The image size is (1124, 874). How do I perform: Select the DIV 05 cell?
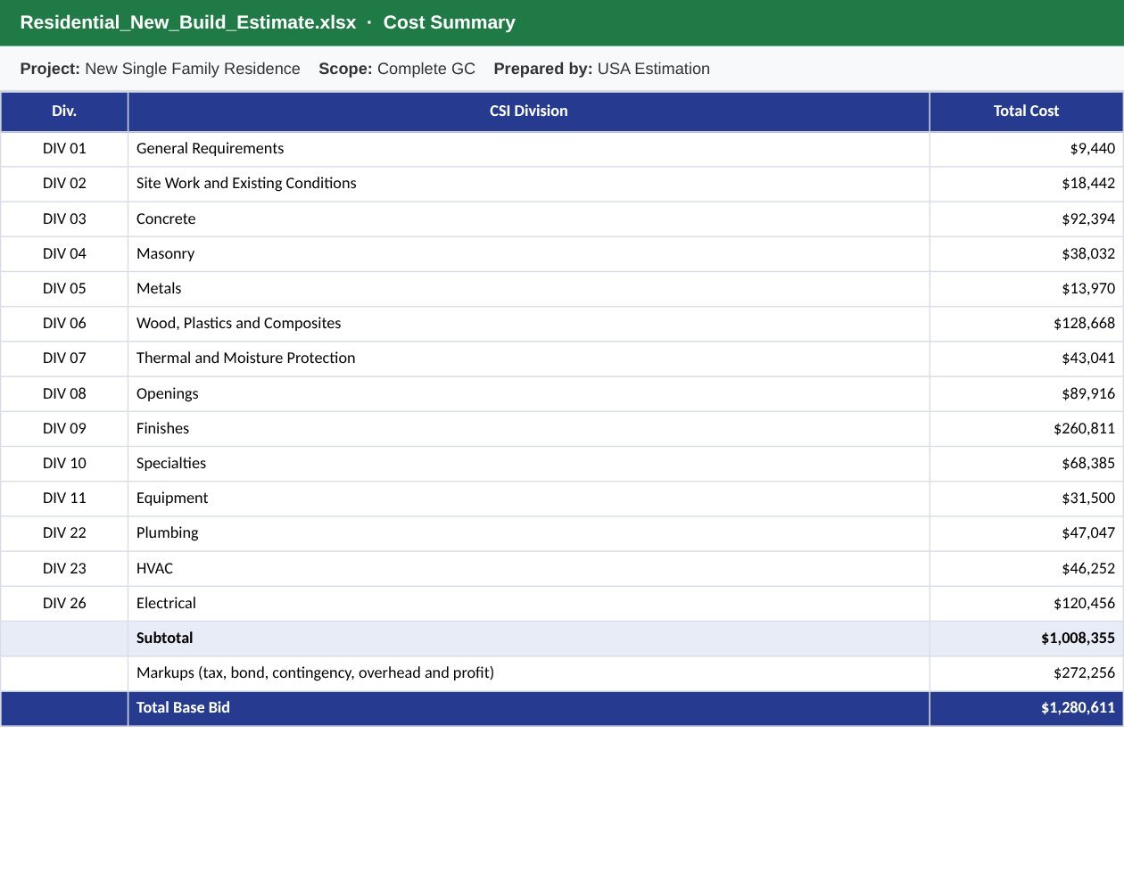(x=64, y=289)
